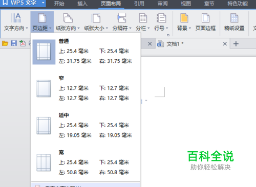
Task: Open 页面边框 page border settings
Action: (x=205, y=22)
